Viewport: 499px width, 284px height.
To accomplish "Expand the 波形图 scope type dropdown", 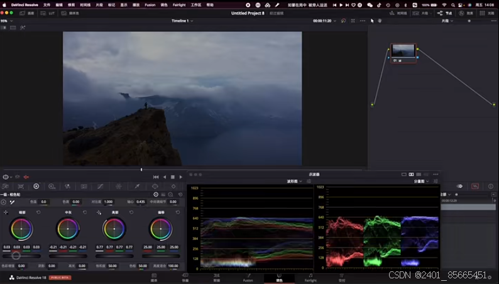I will click(x=294, y=181).
